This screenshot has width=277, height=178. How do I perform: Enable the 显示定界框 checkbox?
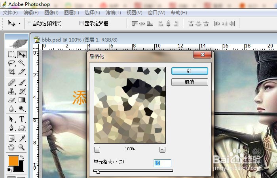point(81,23)
